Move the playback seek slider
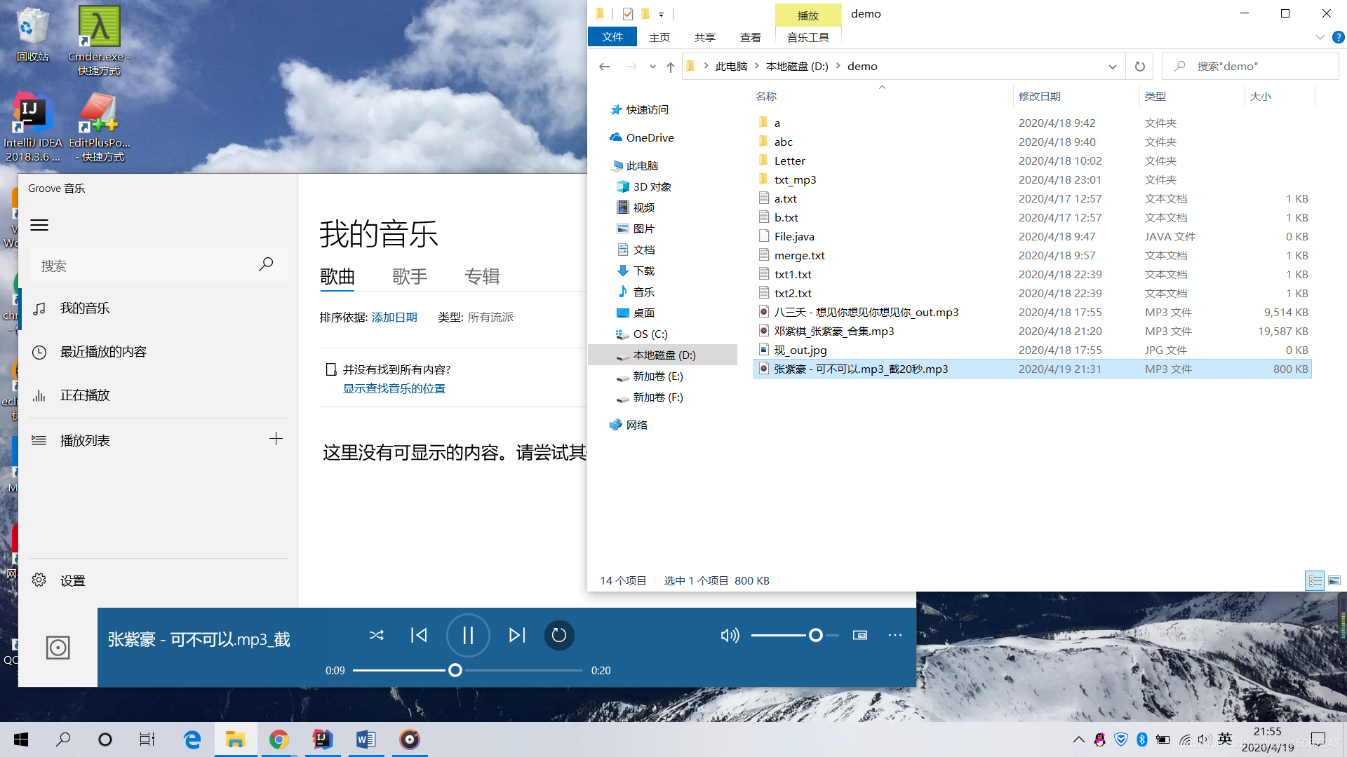The width and height of the screenshot is (1347, 757). [x=455, y=670]
